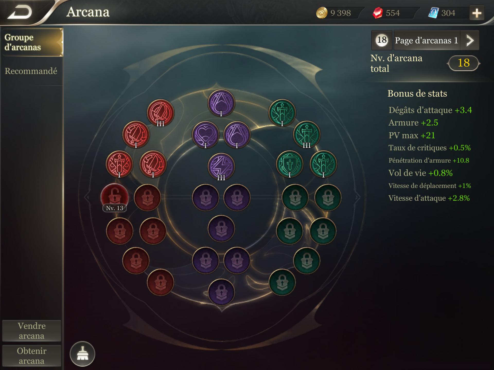This screenshot has width=494, height=370.
Task: Click the bottom locked green arcana slot
Action: [282, 282]
